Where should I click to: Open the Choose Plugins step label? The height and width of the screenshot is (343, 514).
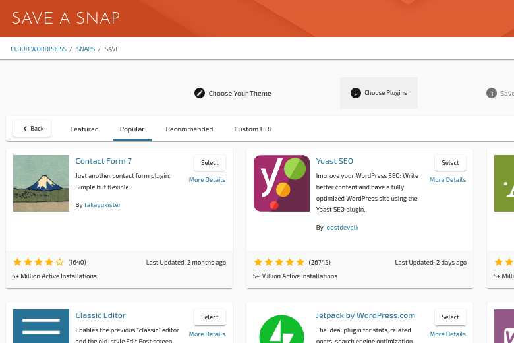click(385, 93)
